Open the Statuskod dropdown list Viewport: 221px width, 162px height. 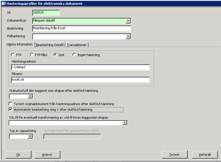pyautogui.click(x=30, y=96)
